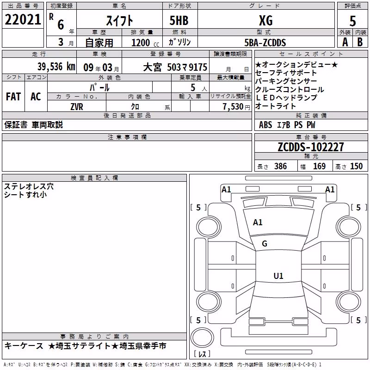370x370 pixels.
Task: Select the grade value XG
Action: pyautogui.click(x=266, y=20)
